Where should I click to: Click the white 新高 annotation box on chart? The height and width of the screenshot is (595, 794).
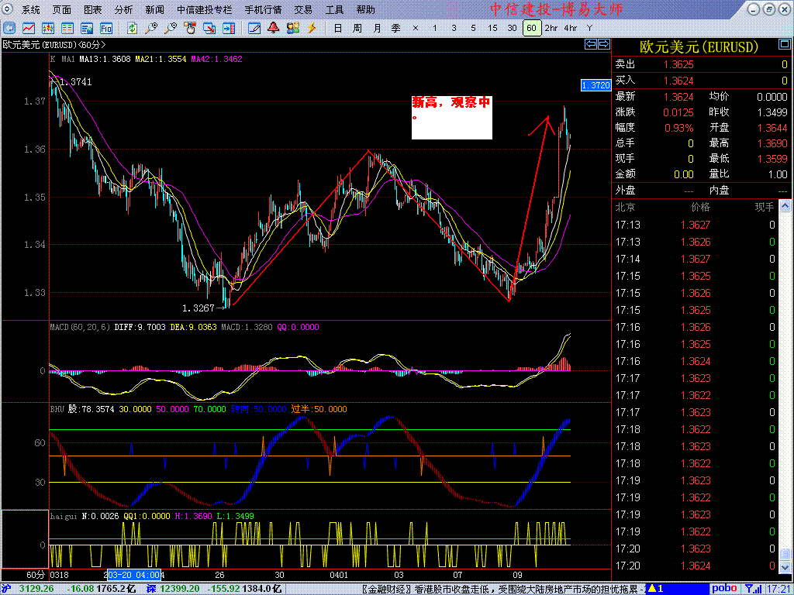tap(451, 117)
